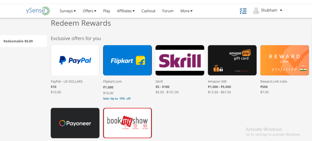Visit the Forum page
The width and height of the screenshot is (312, 141).
point(168,11)
